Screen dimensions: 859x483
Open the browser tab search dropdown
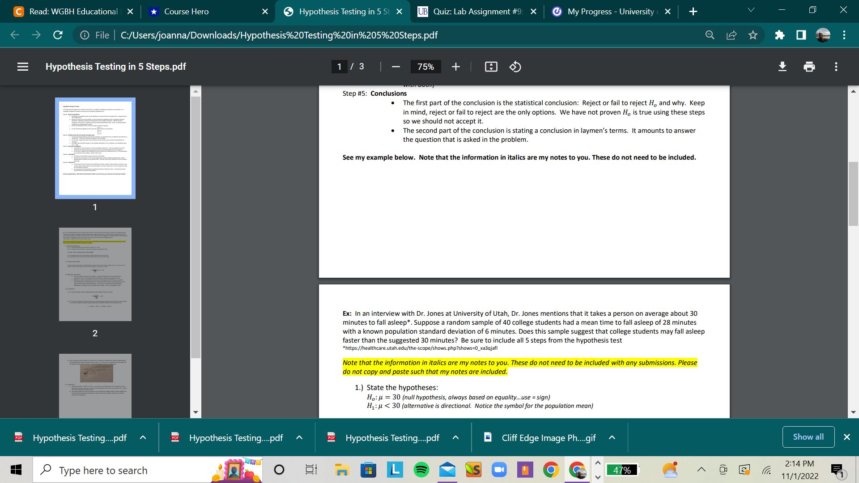pyautogui.click(x=751, y=10)
